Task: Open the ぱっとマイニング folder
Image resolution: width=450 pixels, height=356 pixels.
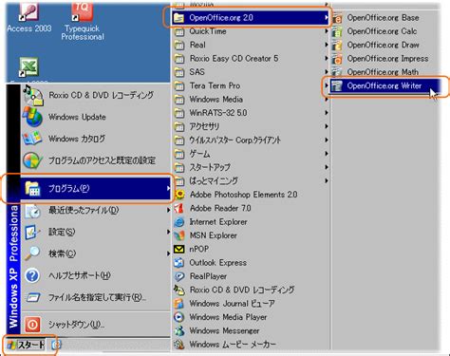Action: pyautogui.click(x=251, y=180)
